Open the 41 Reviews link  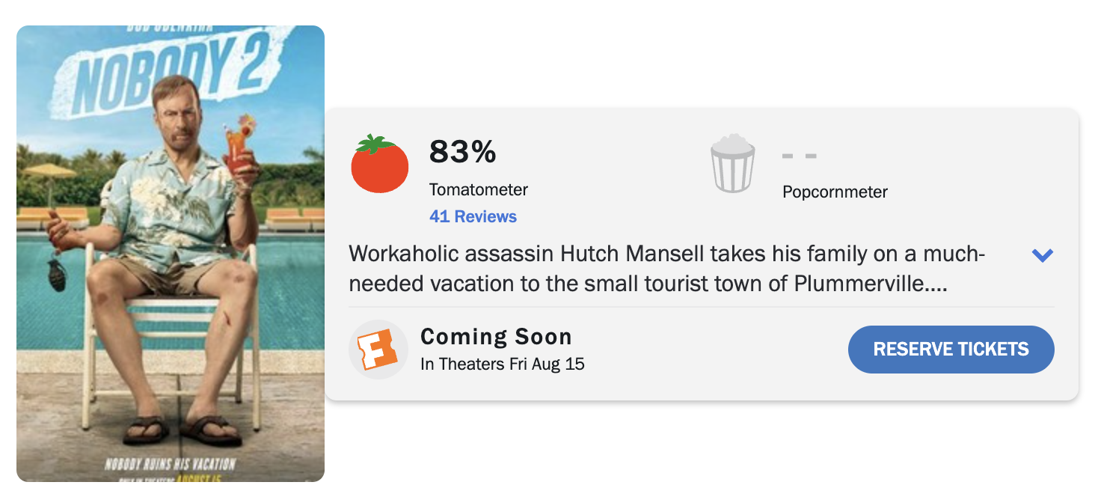(x=473, y=217)
